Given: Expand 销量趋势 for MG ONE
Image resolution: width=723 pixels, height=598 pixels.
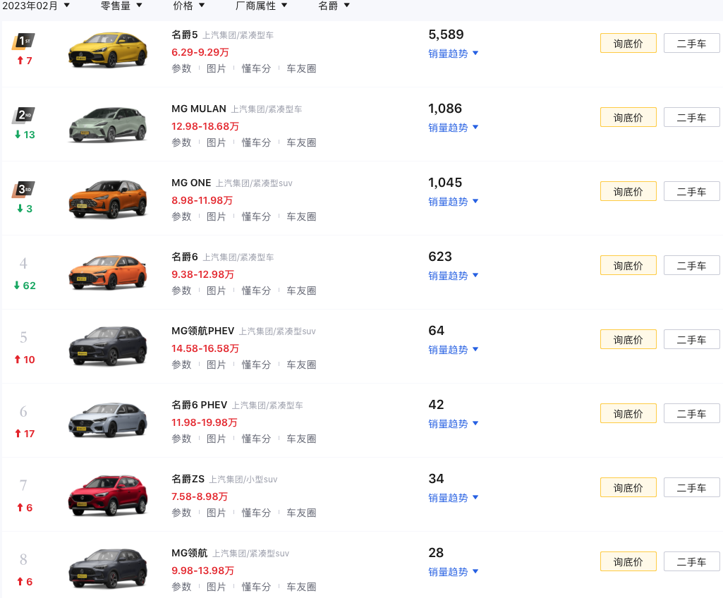Looking at the screenshot, I should click(x=454, y=202).
